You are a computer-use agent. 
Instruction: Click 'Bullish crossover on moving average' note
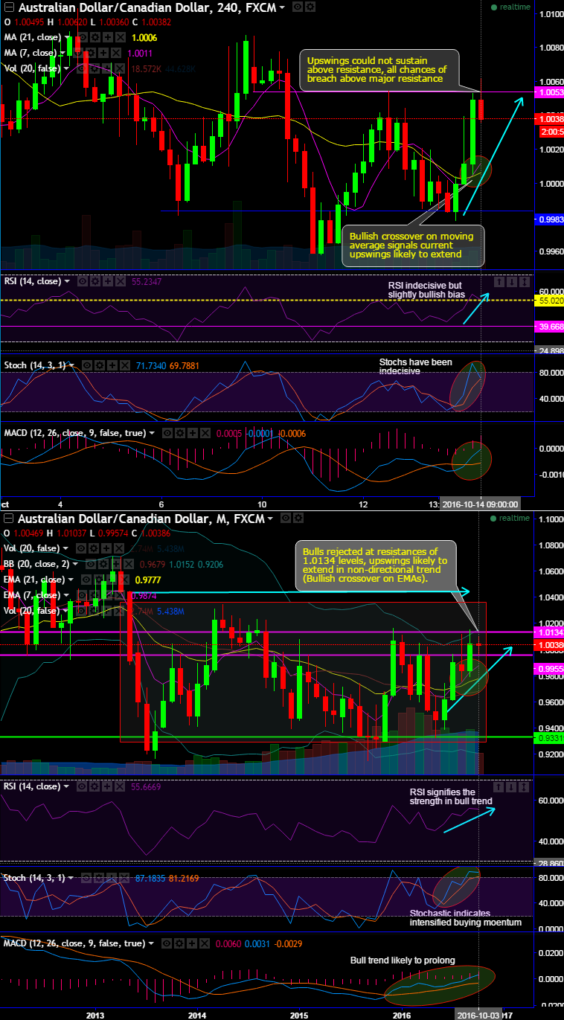414,246
